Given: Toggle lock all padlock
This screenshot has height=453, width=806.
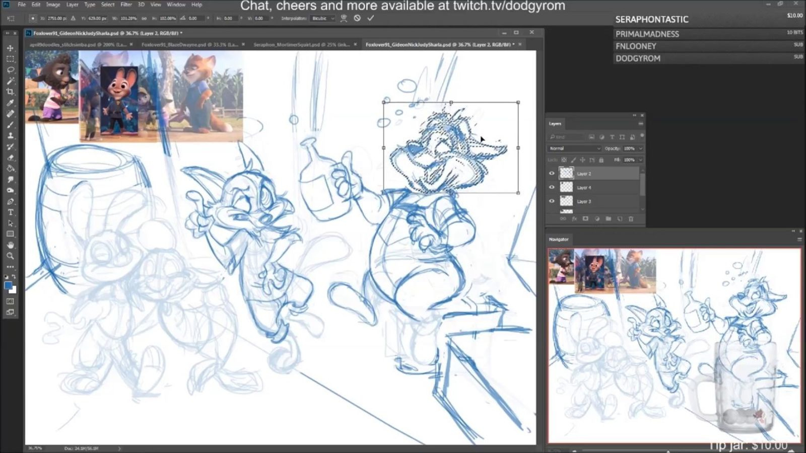Looking at the screenshot, I should tap(601, 160).
